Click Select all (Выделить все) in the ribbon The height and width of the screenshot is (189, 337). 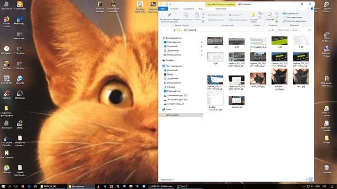[291, 14]
